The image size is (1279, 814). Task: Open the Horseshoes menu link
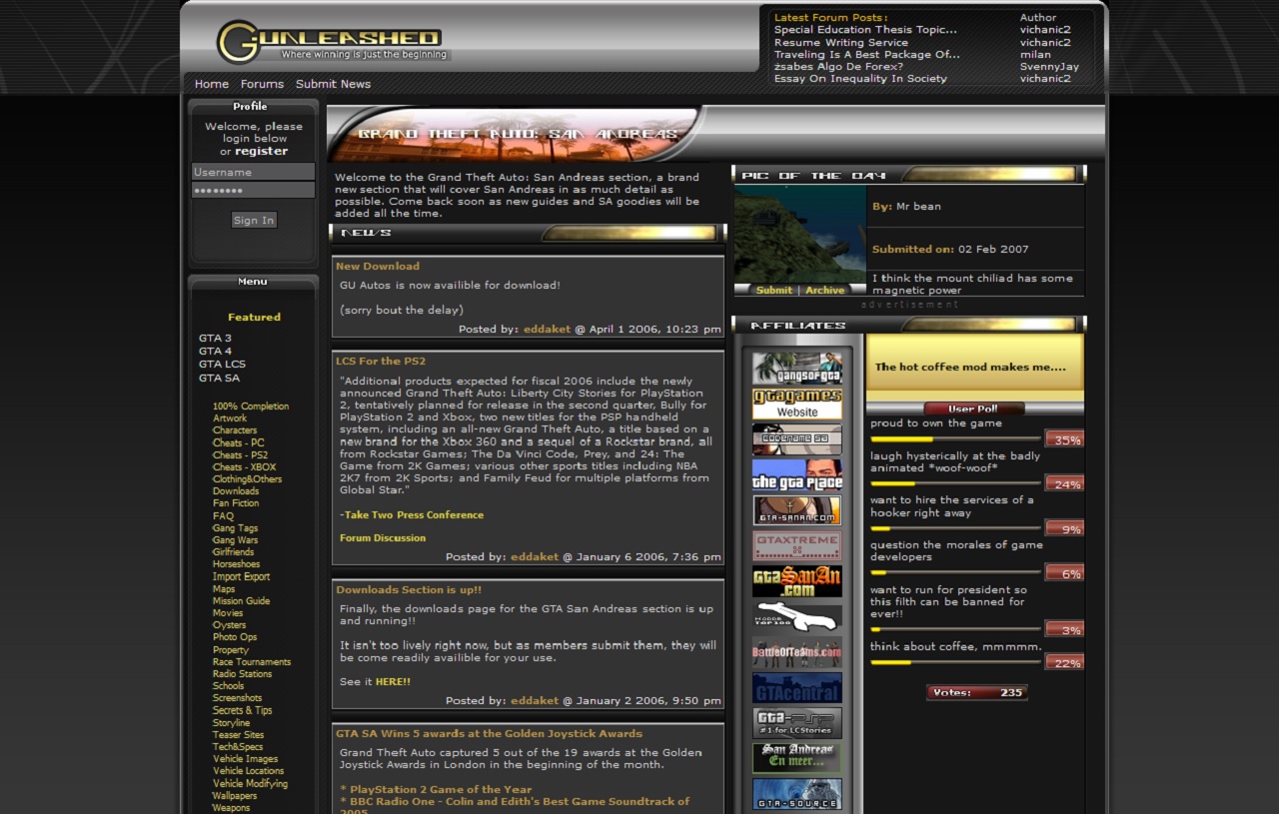pos(236,564)
